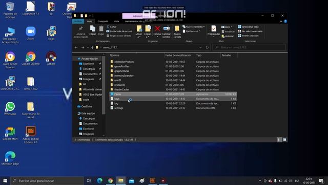Click the blue Explorer help icon
328x185 pixels.
pos(285,21)
